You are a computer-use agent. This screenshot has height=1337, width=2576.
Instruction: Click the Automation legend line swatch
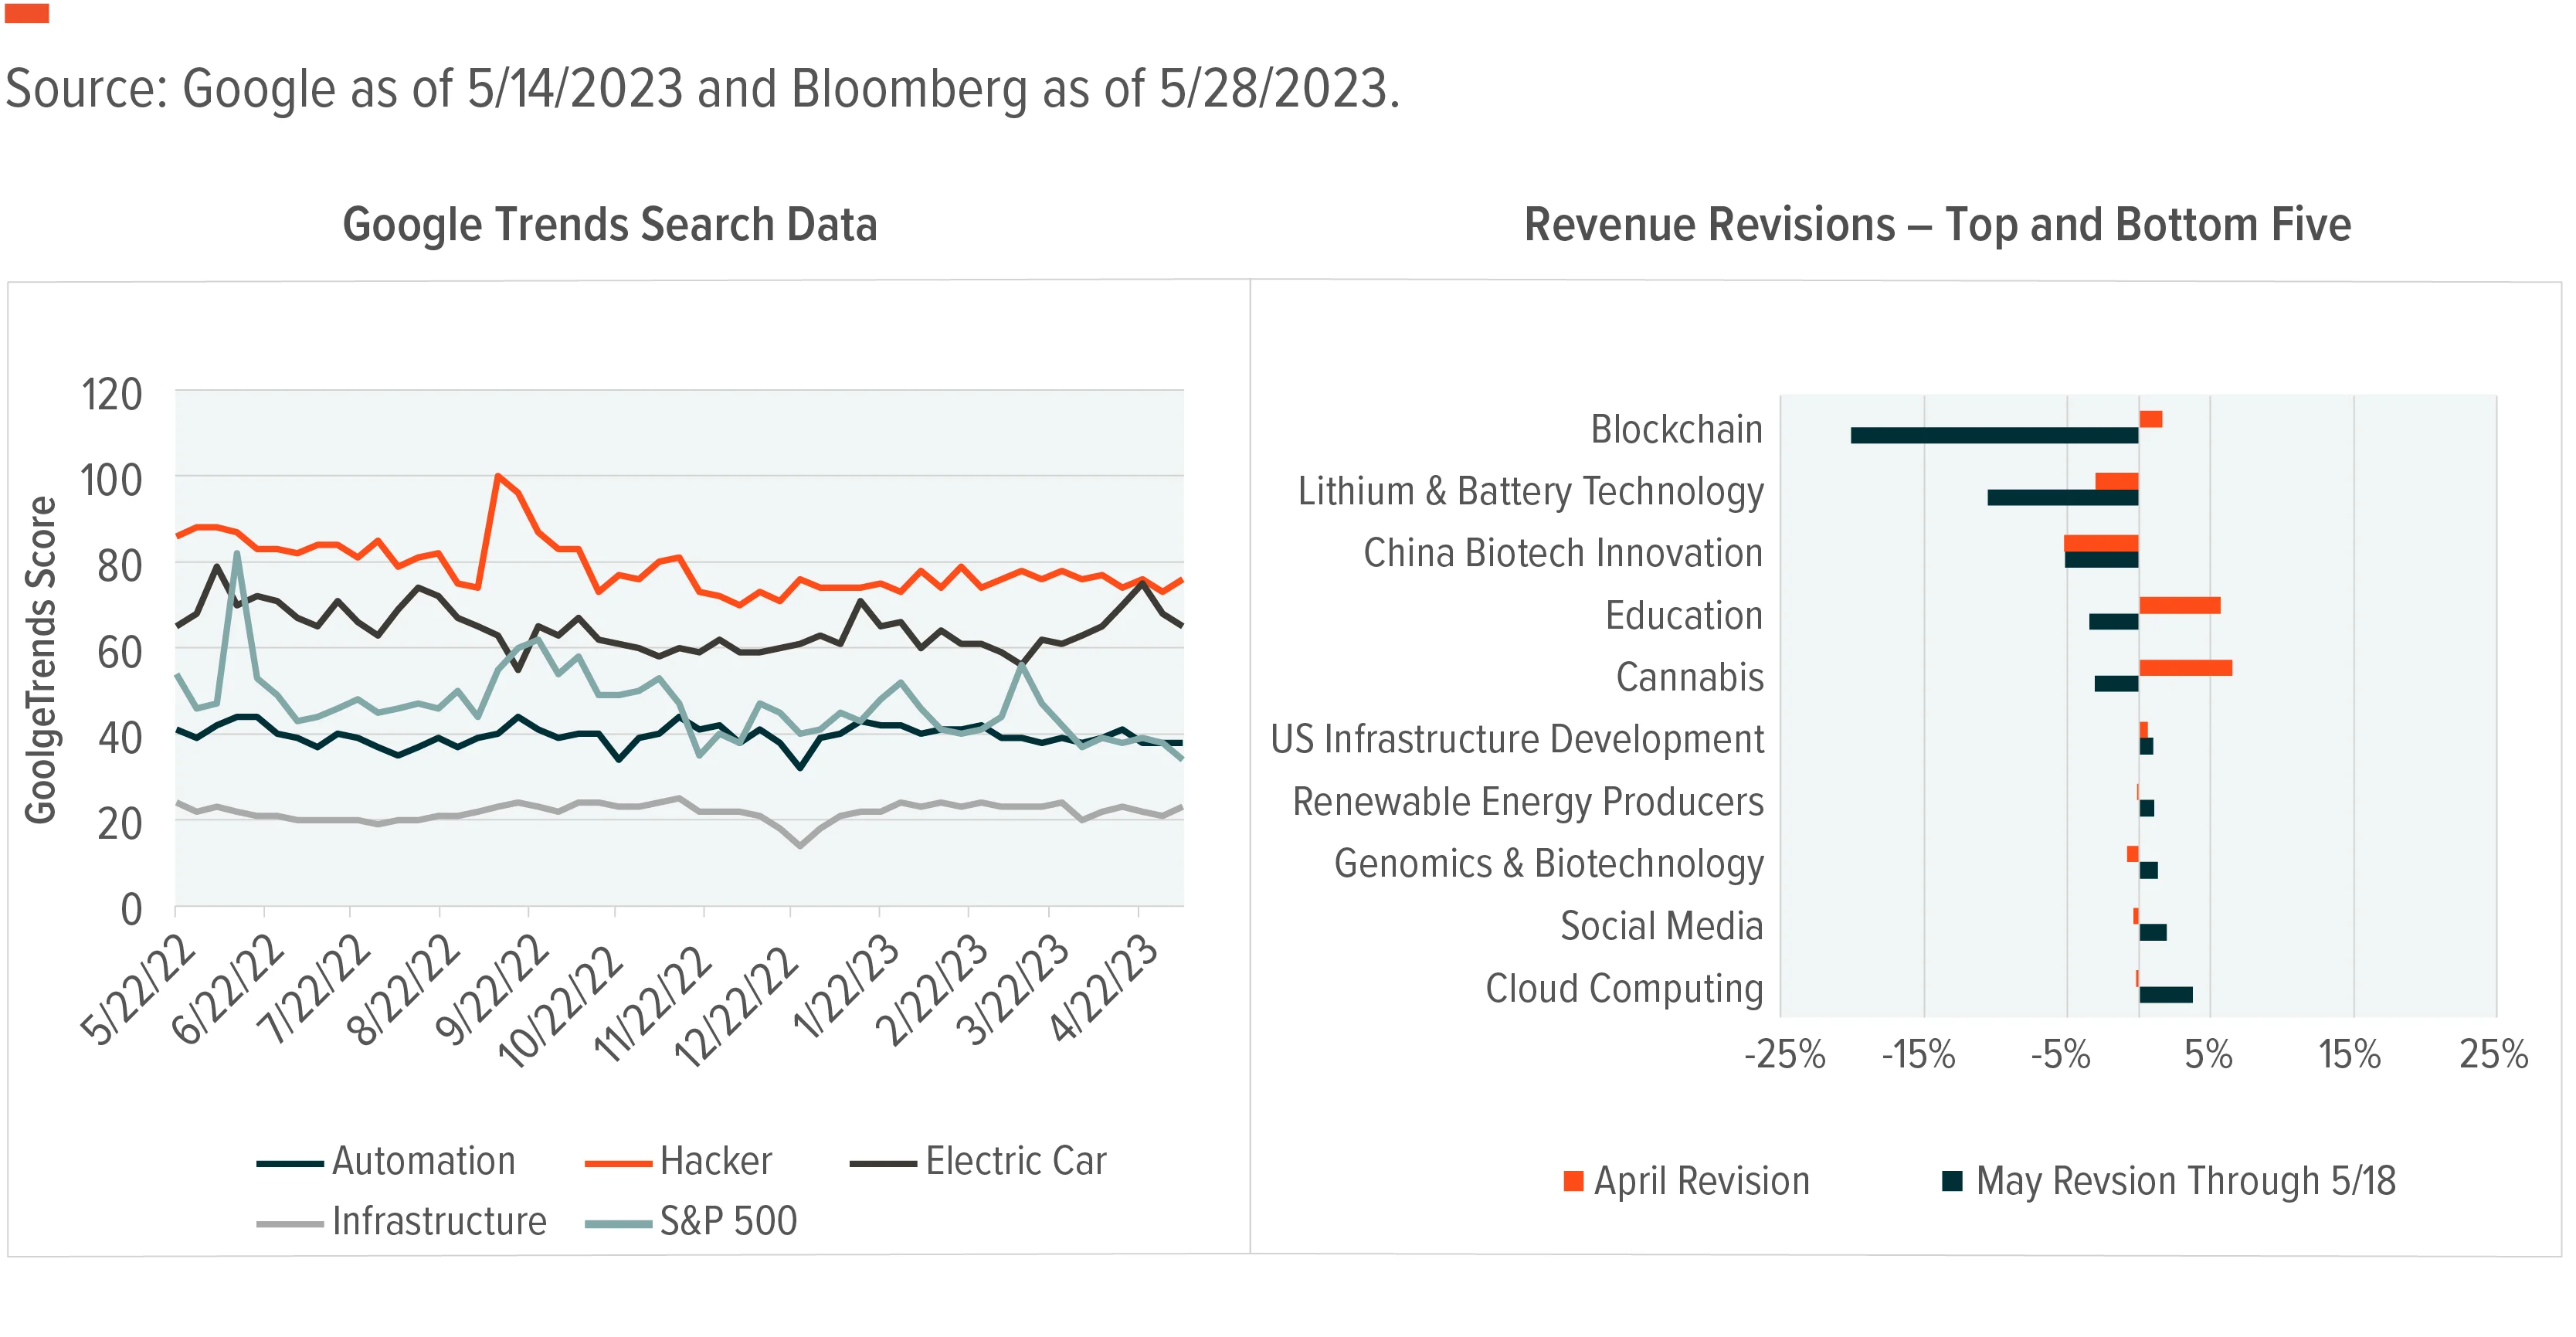290,1163
